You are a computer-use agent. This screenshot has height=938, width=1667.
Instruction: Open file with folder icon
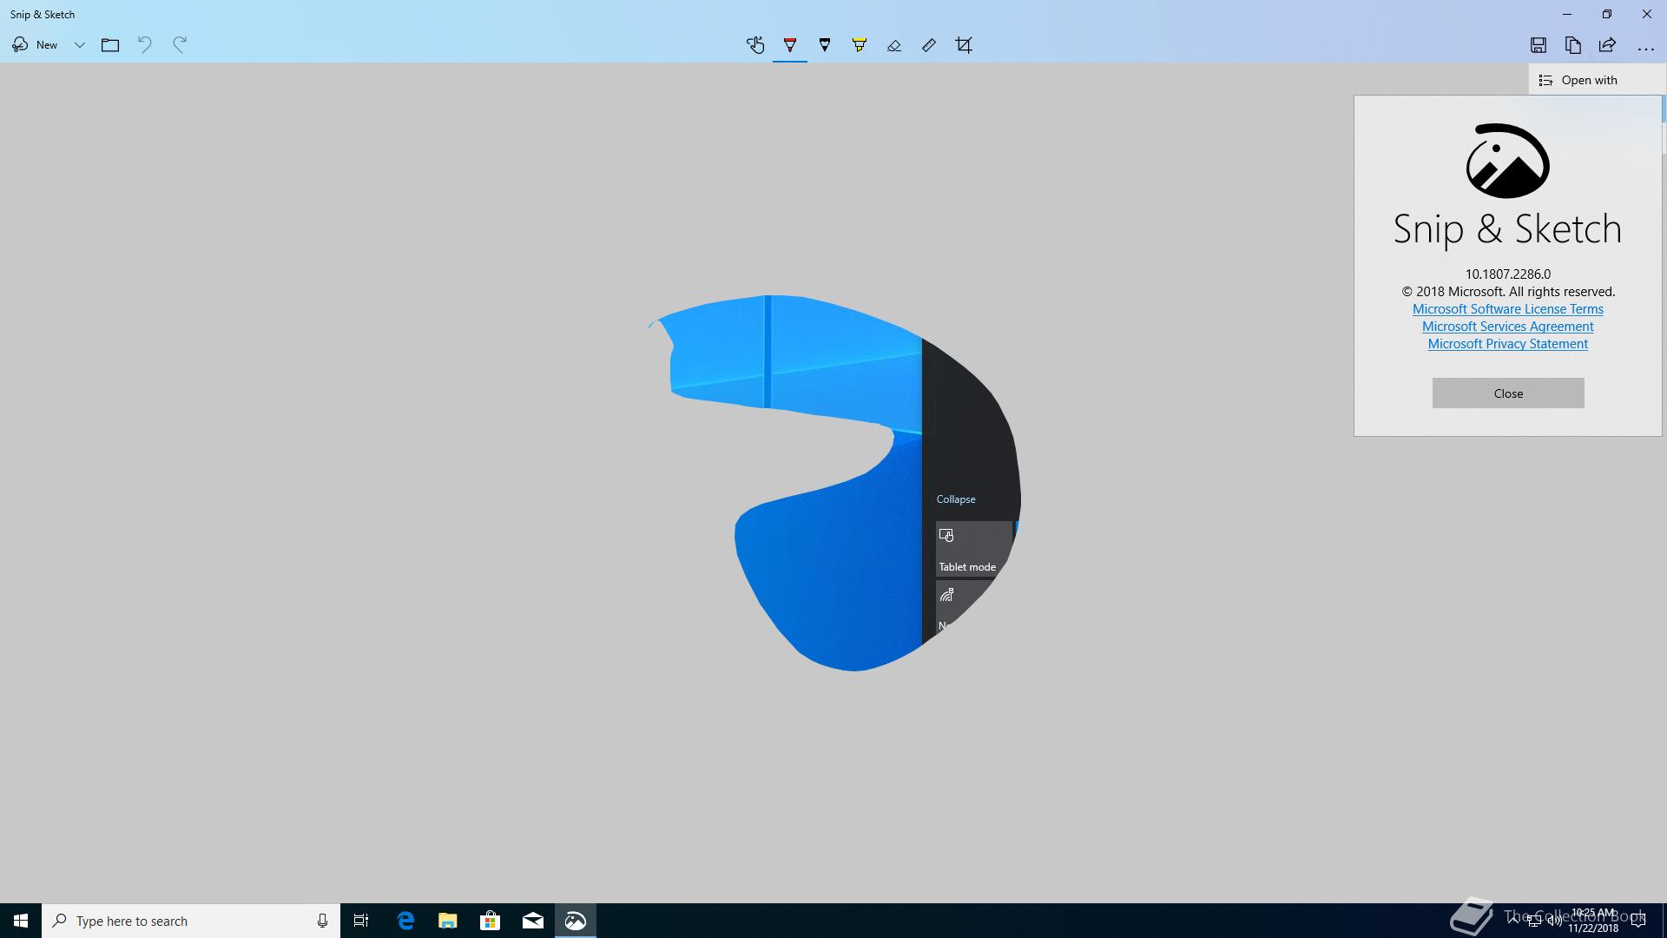tap(110, 45)
